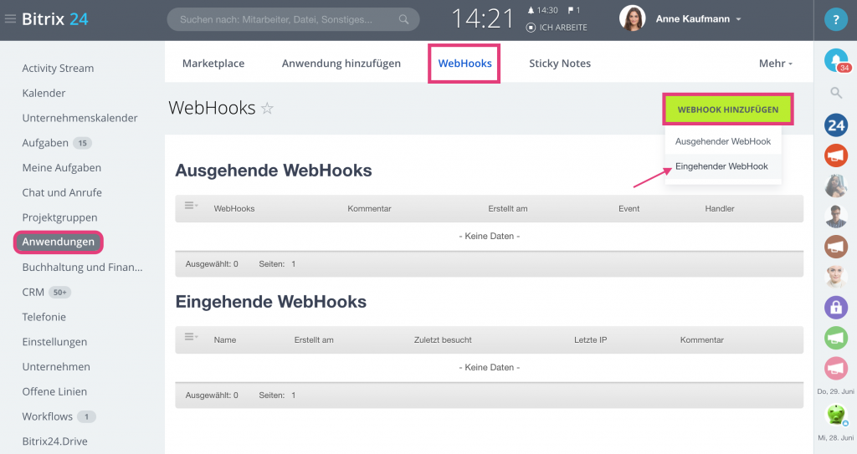Open the pink megaphone chat icon

(x=836, y=368)
